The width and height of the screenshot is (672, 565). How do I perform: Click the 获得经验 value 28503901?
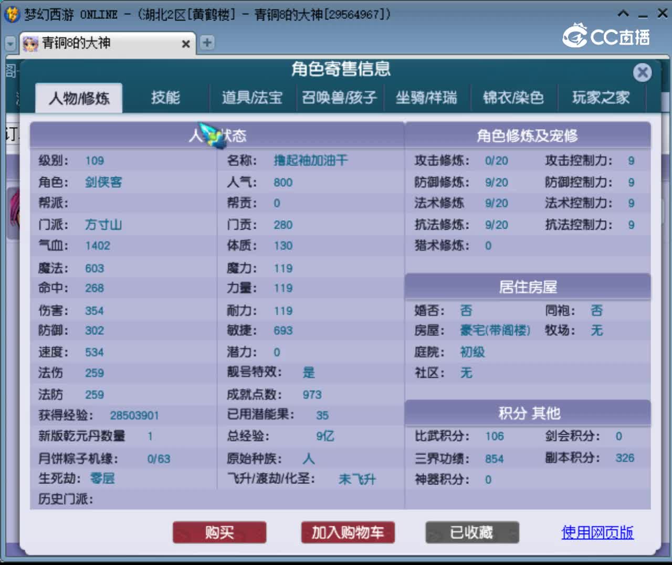134,415
